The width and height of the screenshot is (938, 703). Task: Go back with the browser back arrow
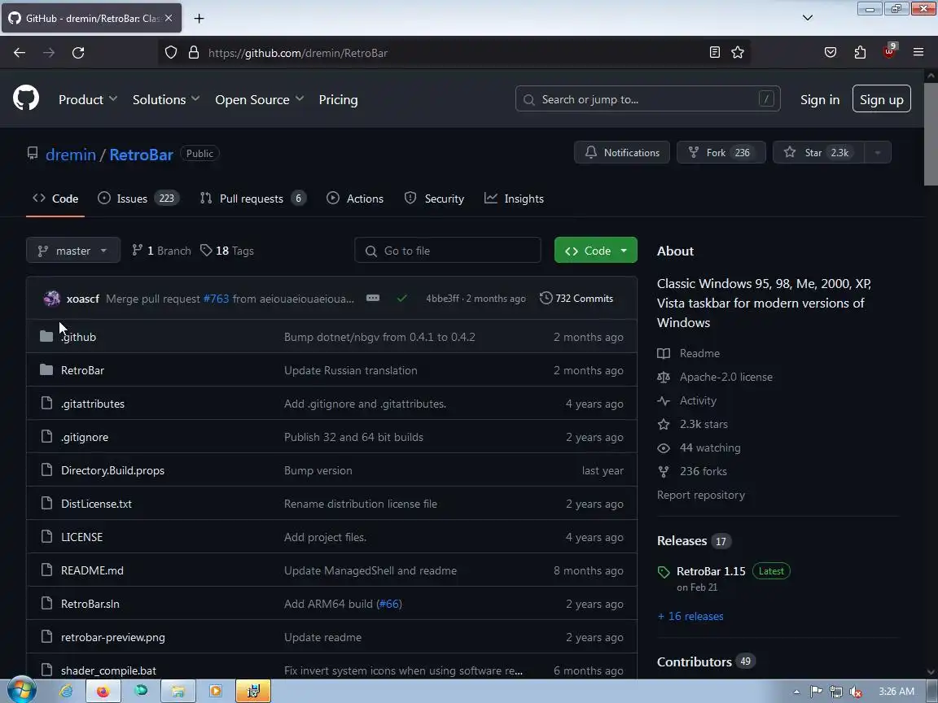click(x=20, y=53)
